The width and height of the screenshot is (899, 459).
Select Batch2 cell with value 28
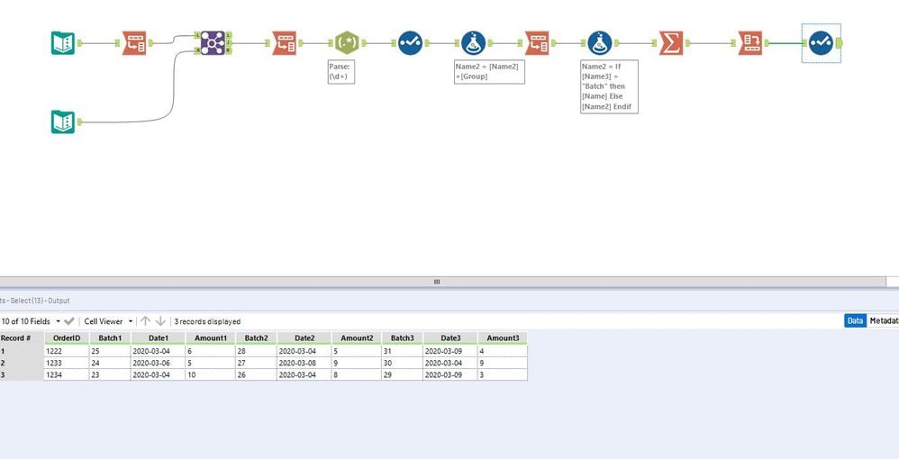tap(257, 351)
